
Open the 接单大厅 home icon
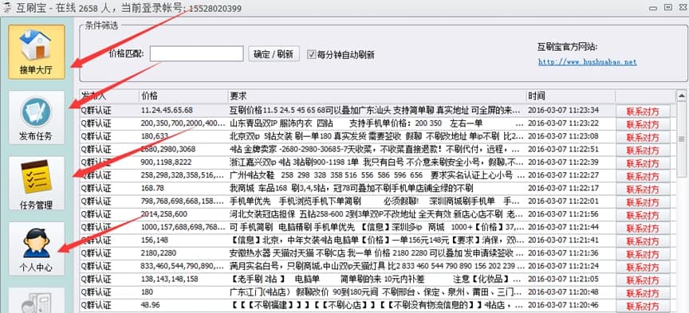click(x=37, y=52)
